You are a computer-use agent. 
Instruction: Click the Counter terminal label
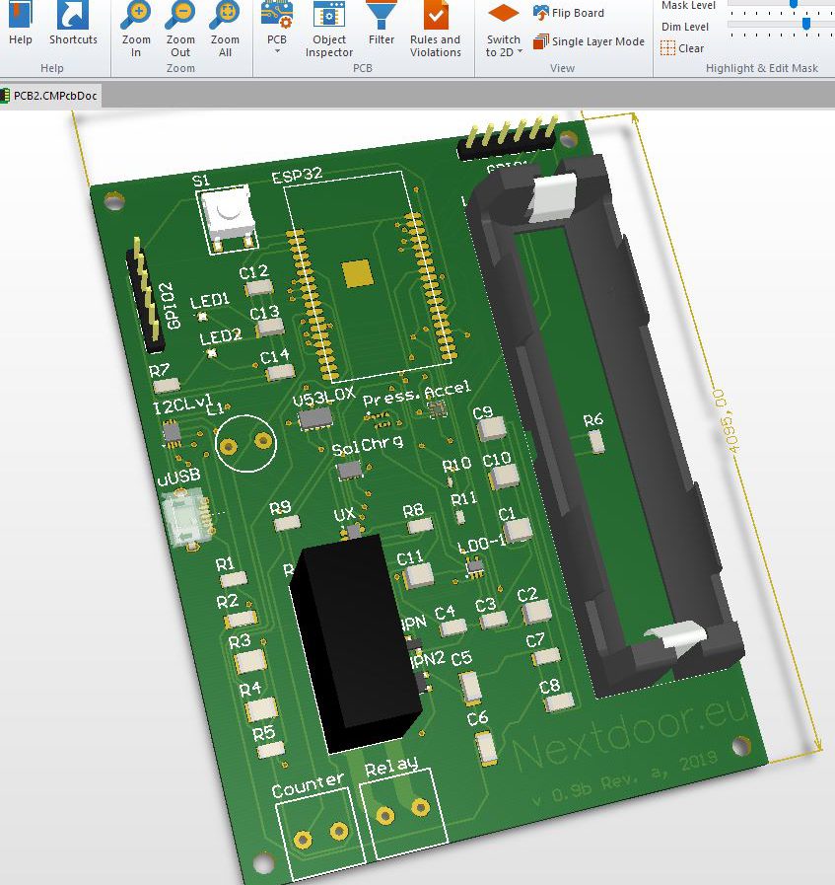tap(308, 784)
